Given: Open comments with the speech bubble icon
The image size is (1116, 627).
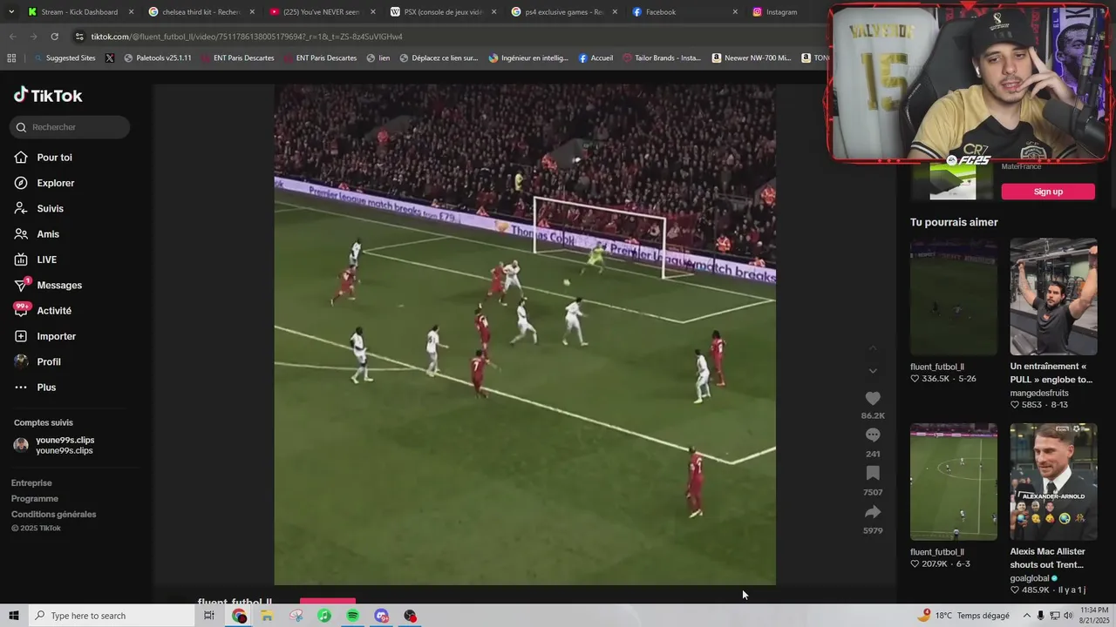Looking at the screenshot, I should click(x=873, y=435).
